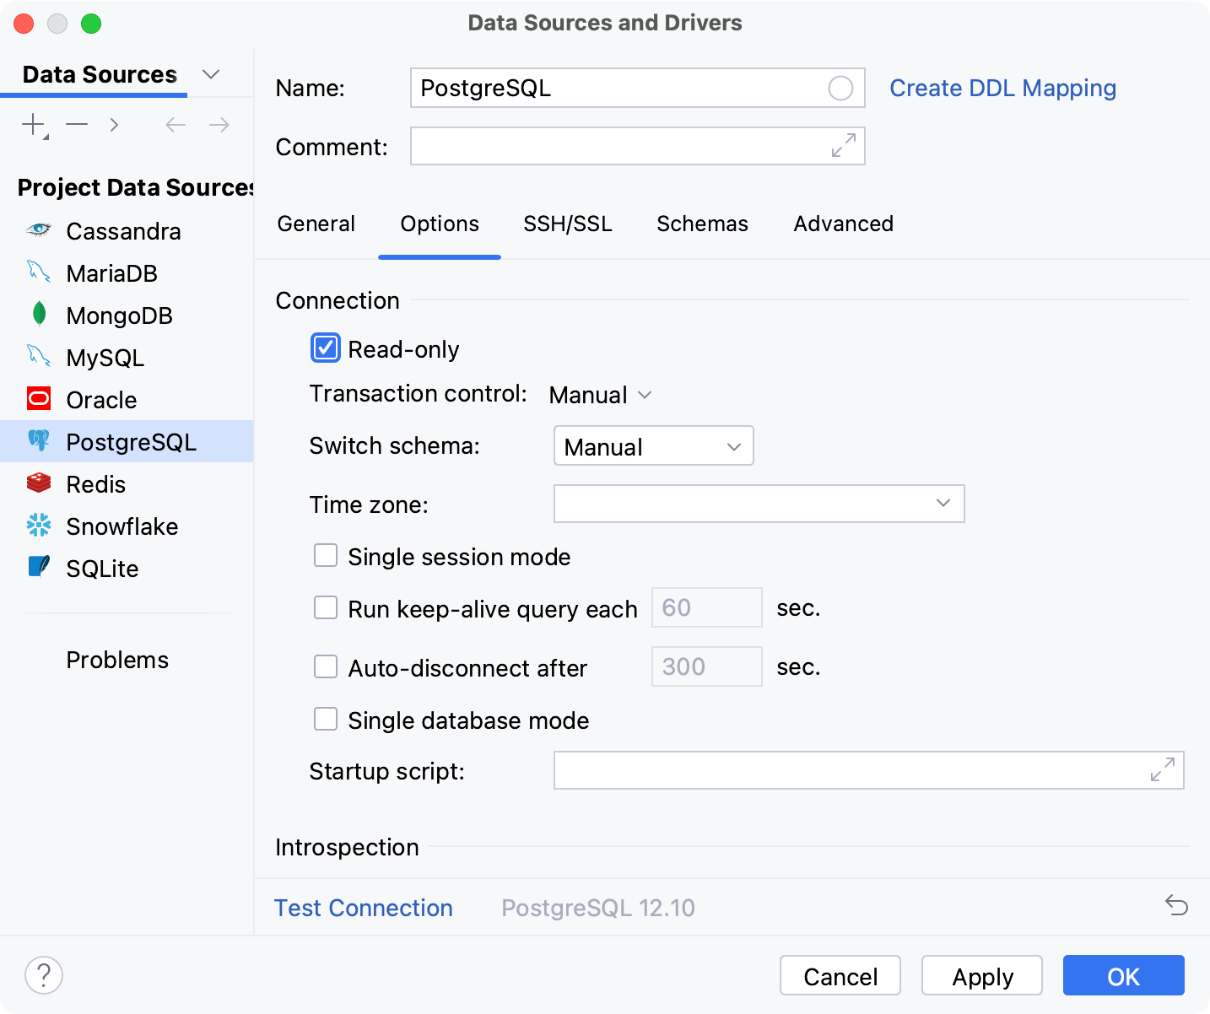Select the Oracle data source icon
The width and height of the screenshot is (1210, 1014).
[39, 399]
